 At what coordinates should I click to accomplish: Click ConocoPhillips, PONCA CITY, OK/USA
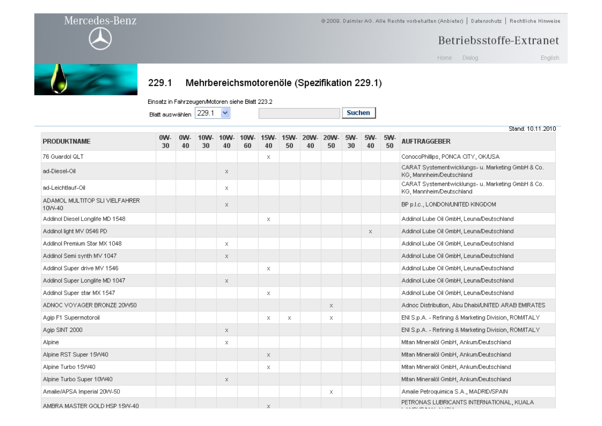coord(450,157)
